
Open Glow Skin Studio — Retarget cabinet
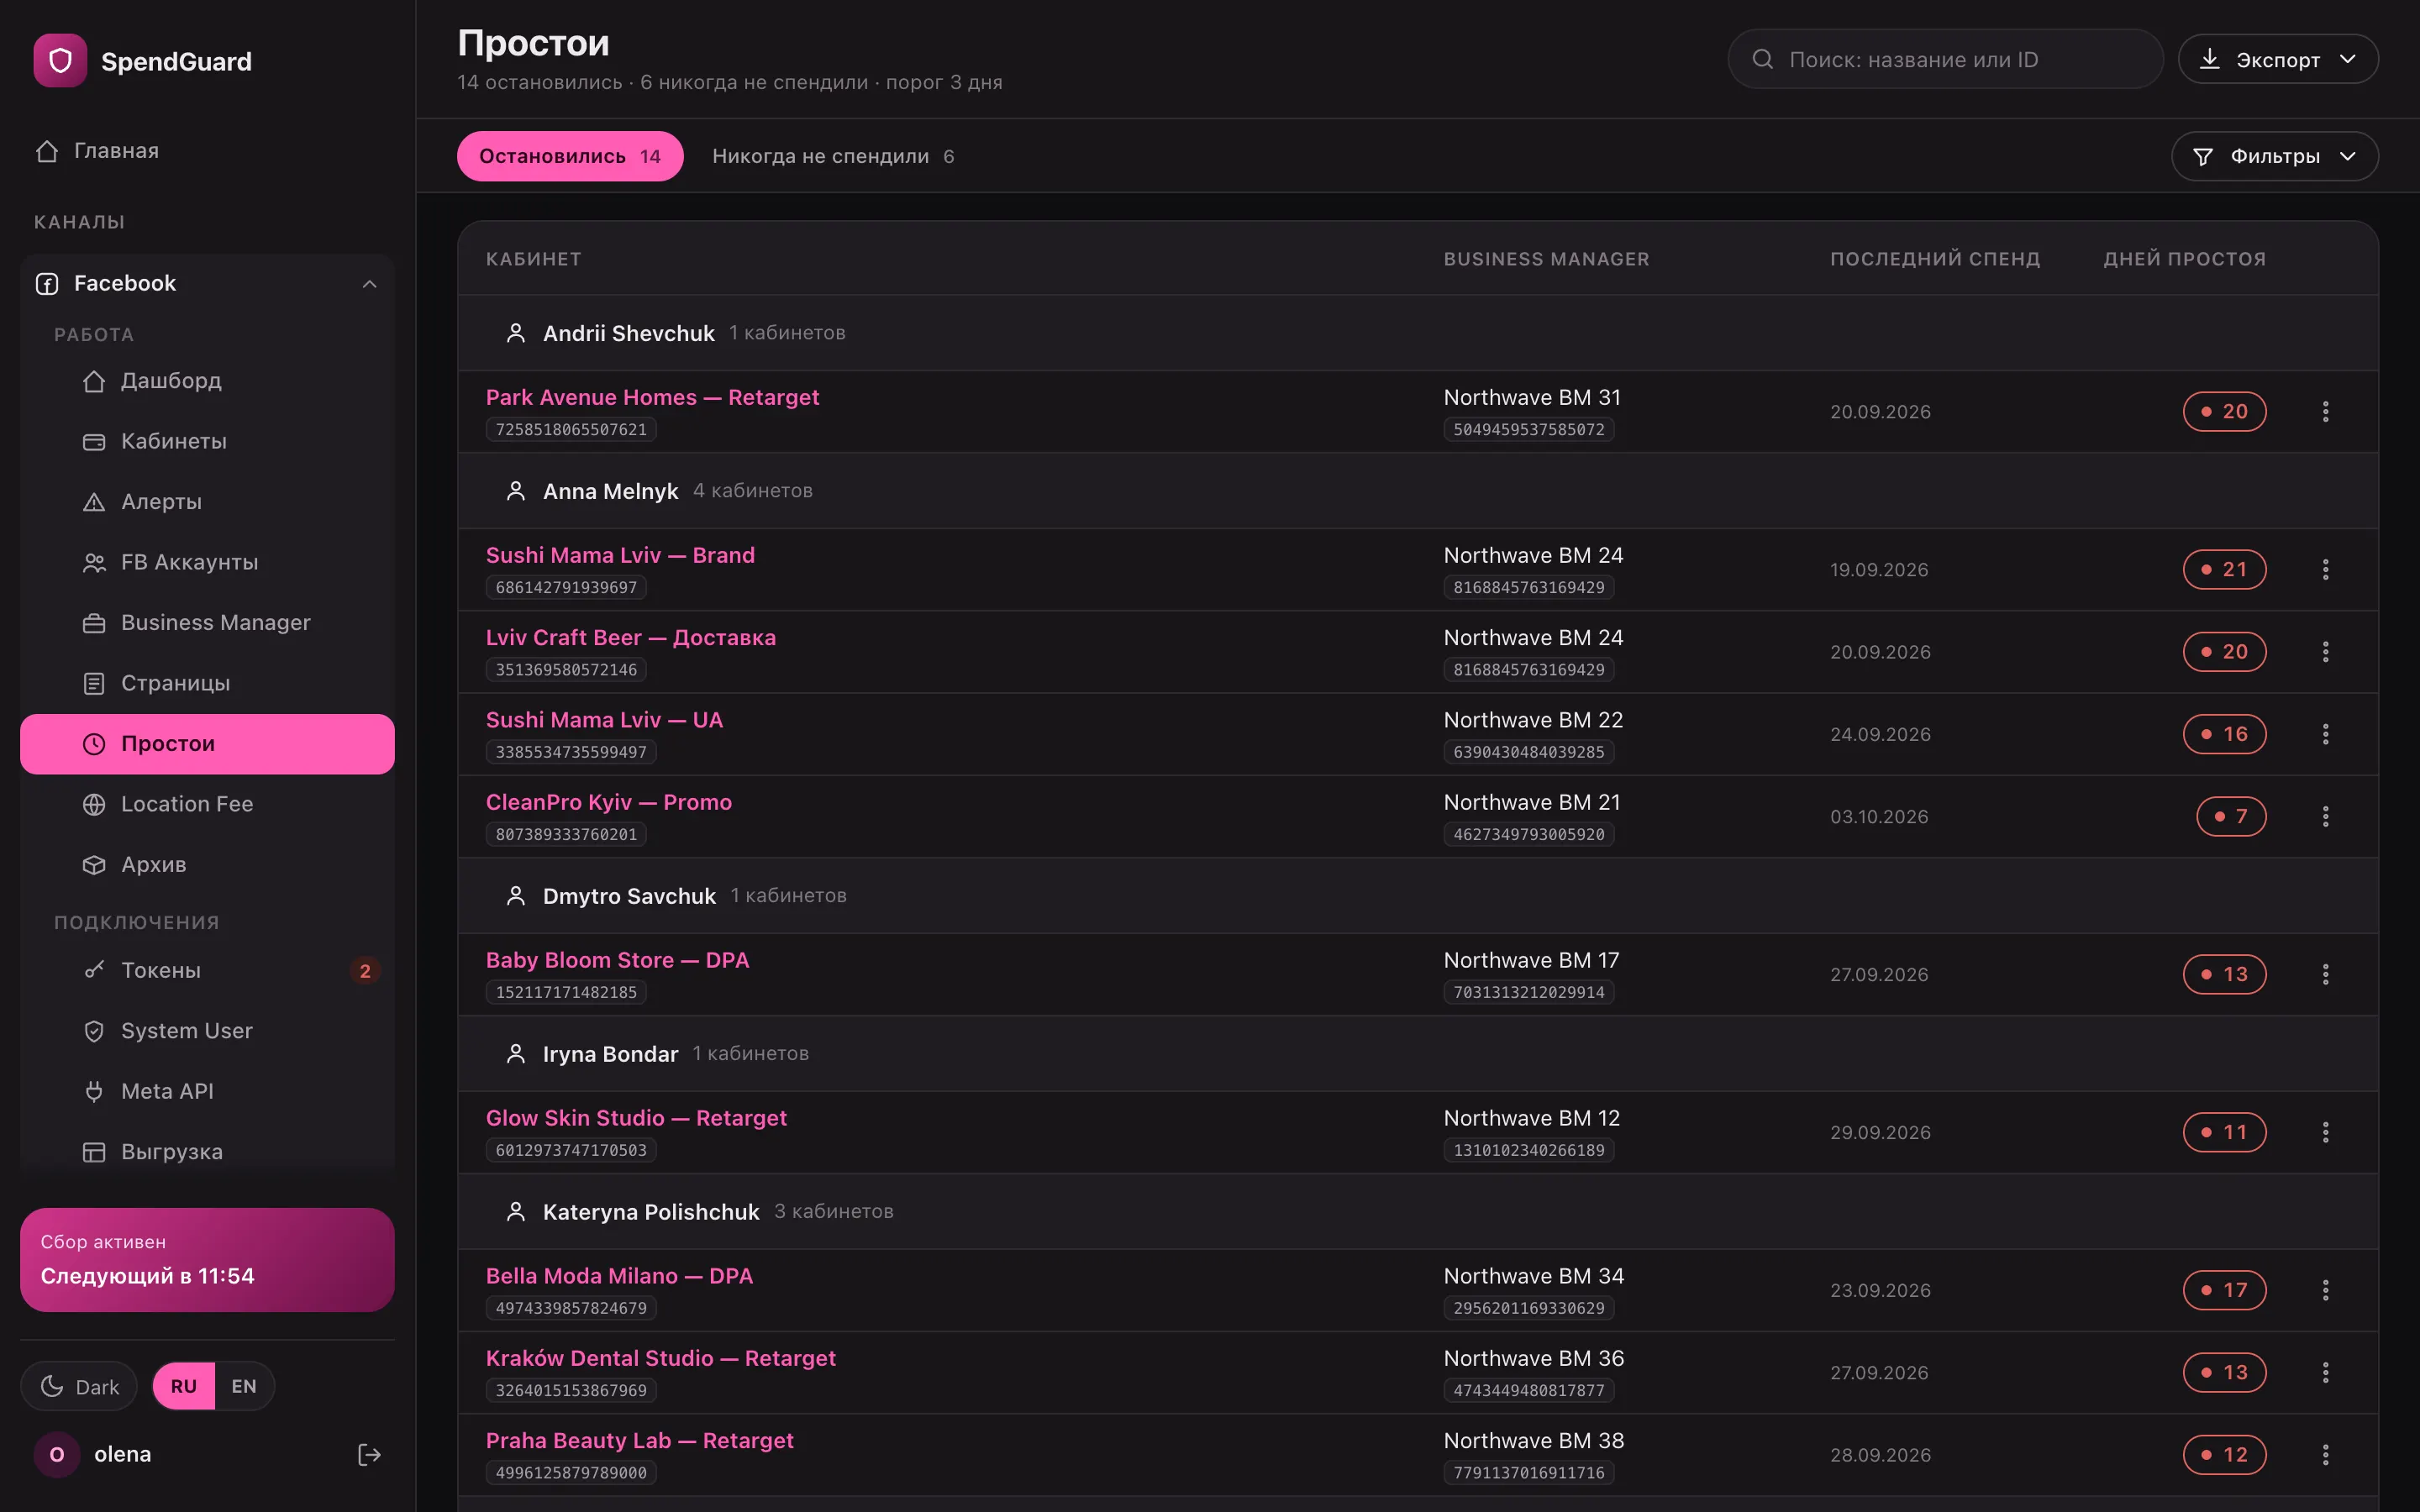click(636, 1119)
